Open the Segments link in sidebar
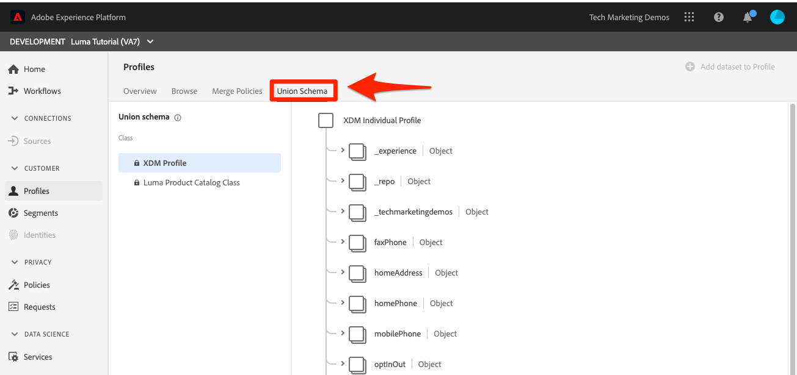Viewport: 797px width, 375px height. coord(41,213)
